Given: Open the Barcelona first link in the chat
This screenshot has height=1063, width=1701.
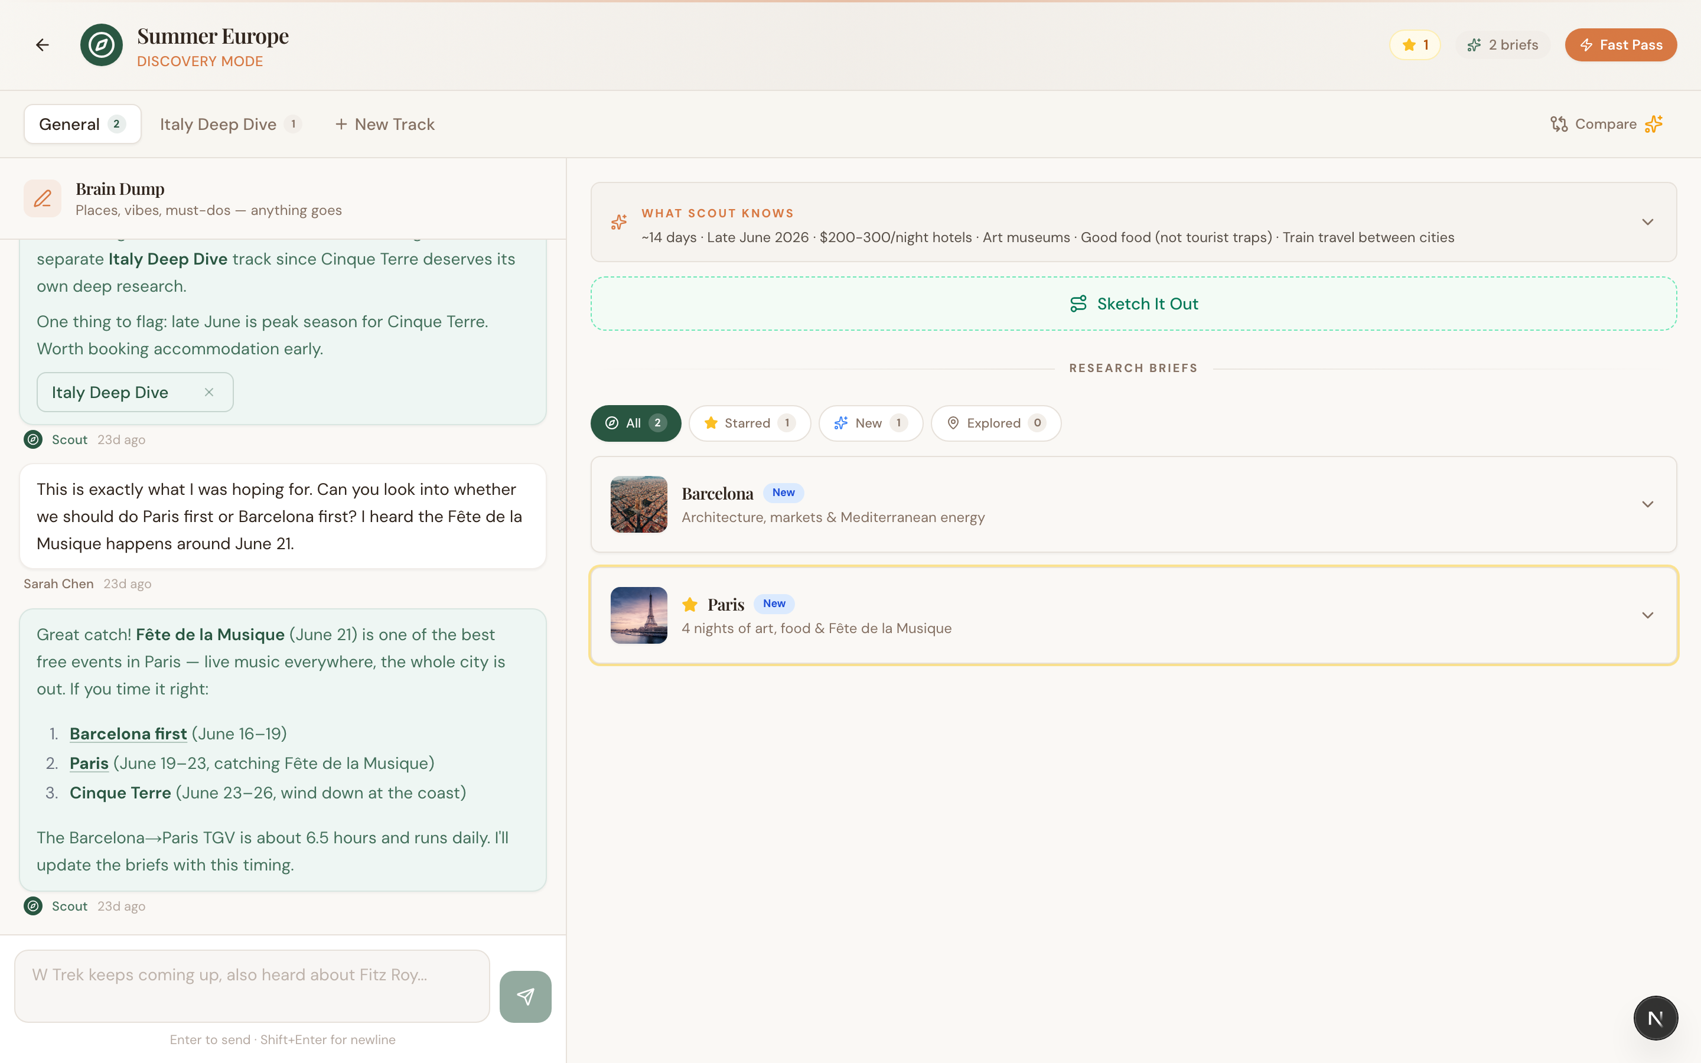Looking at the screenshot, I should 128,733.
